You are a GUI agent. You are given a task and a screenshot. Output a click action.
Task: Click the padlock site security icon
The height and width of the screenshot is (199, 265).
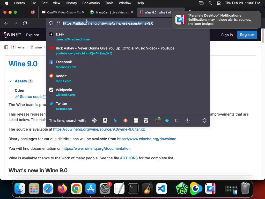pyautogui.click(x=58, y=23)
